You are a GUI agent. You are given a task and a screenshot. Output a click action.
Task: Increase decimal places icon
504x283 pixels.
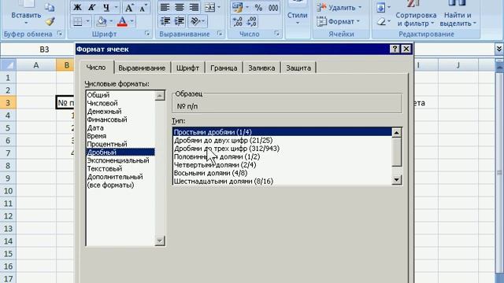(238, 21)
